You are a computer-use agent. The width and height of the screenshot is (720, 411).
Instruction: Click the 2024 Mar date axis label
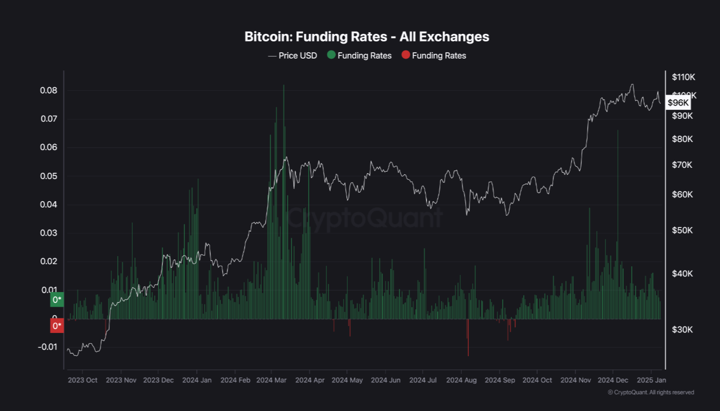click(272, 380)
